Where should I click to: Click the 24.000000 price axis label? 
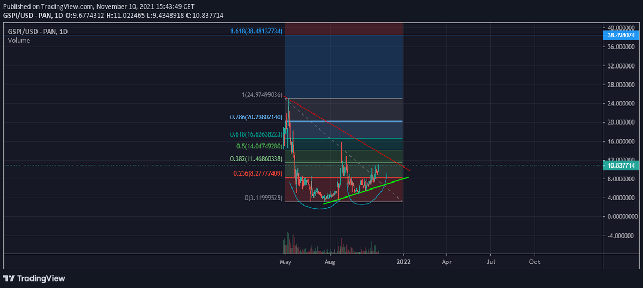tap(622, 103)
